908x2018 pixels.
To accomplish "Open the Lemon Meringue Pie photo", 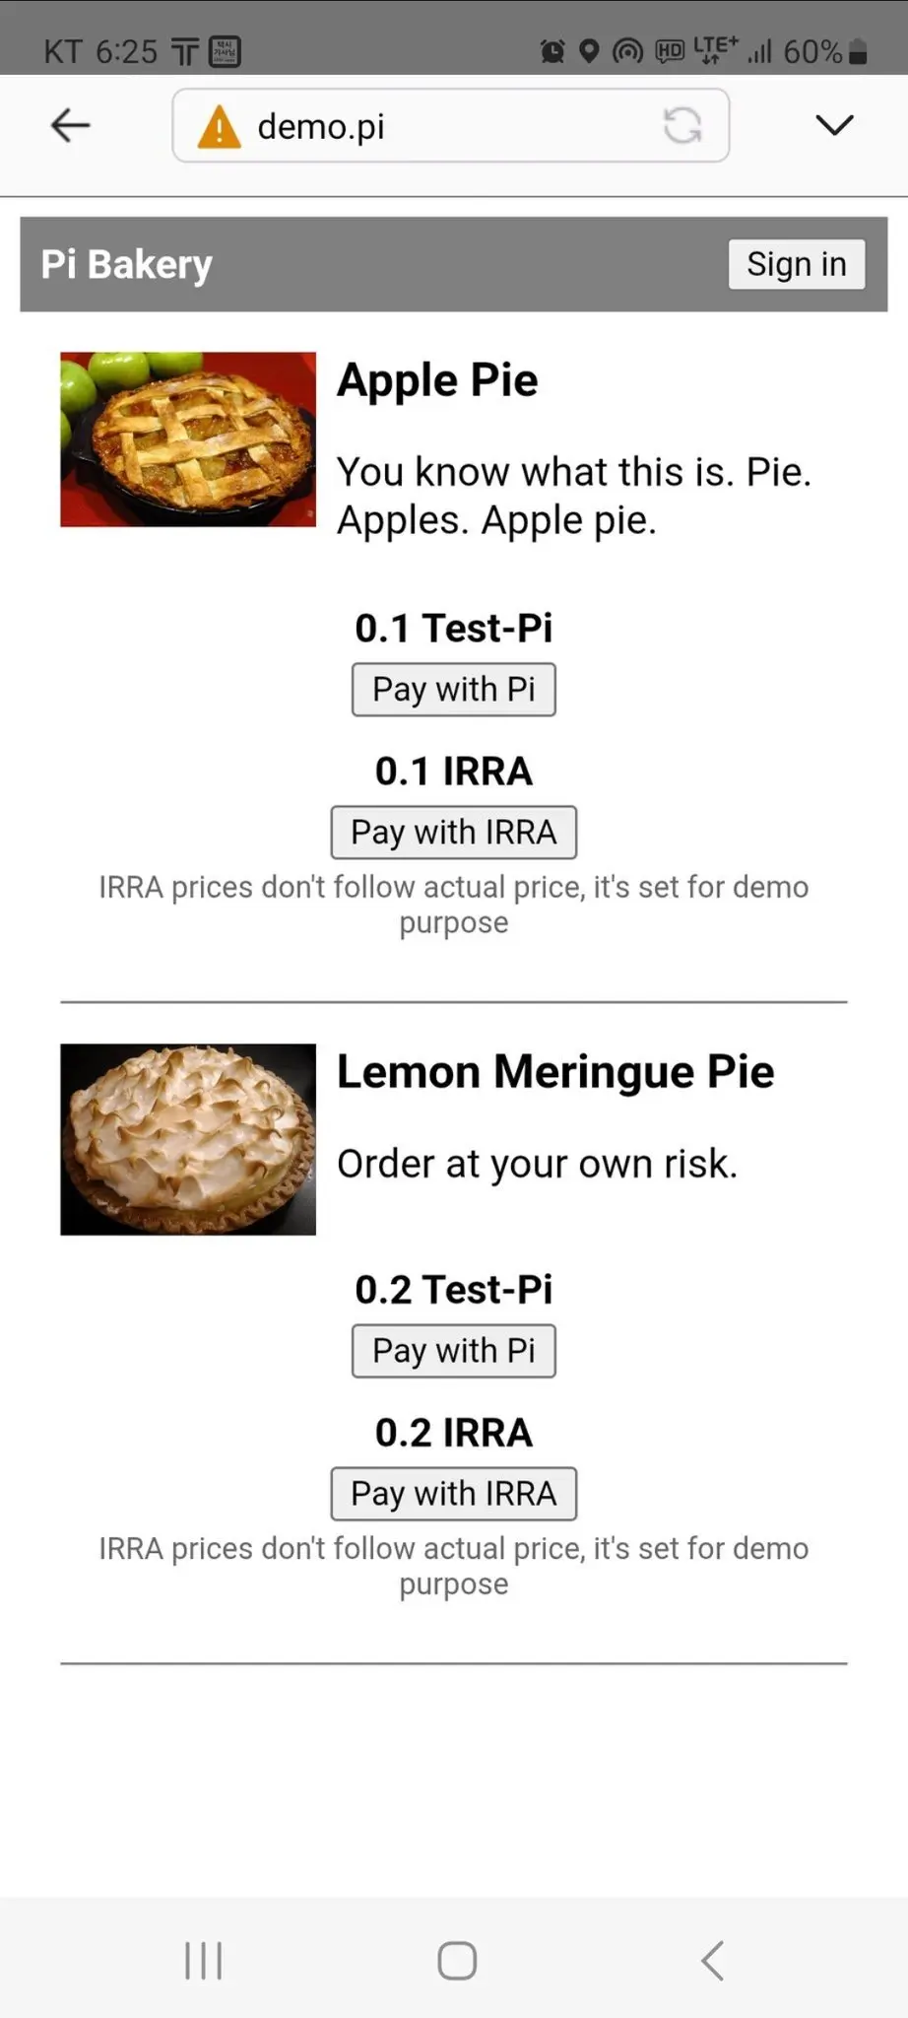I will tap(188, 1139).
